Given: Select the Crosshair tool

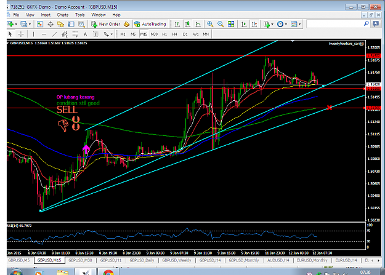Looking at the screenshot, I should pos(21,34).
